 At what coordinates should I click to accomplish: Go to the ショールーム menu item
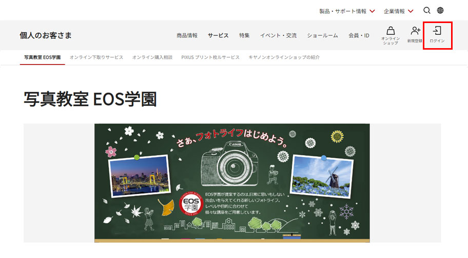tap(322, 35)
